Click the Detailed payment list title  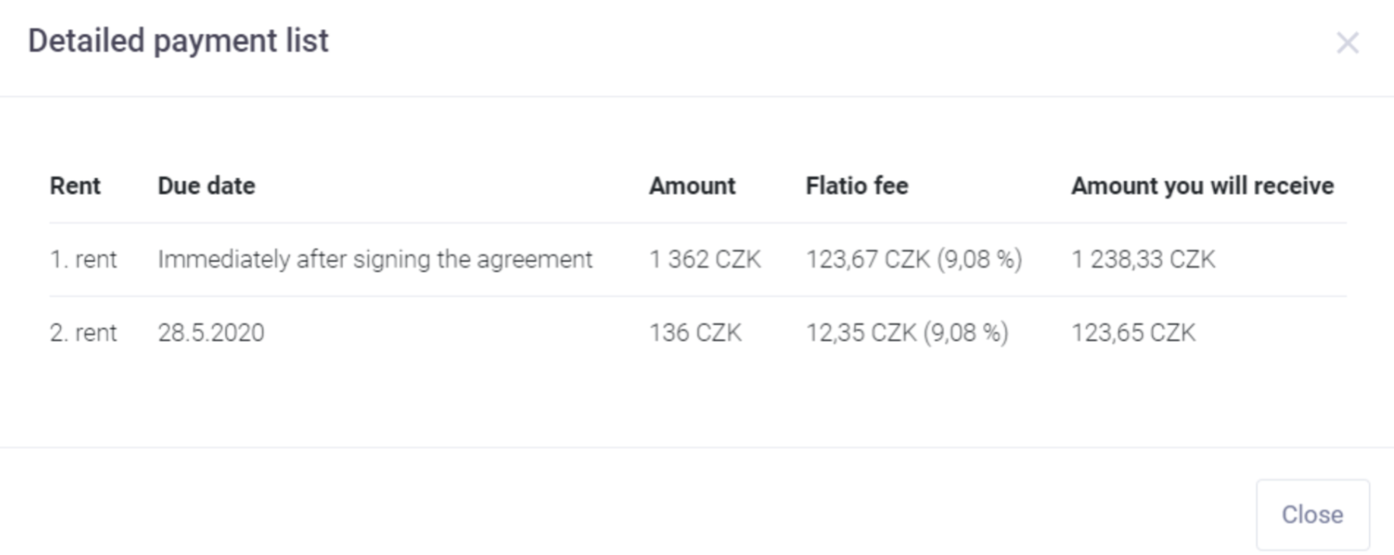pyautogui.click(x=178, y=40)
